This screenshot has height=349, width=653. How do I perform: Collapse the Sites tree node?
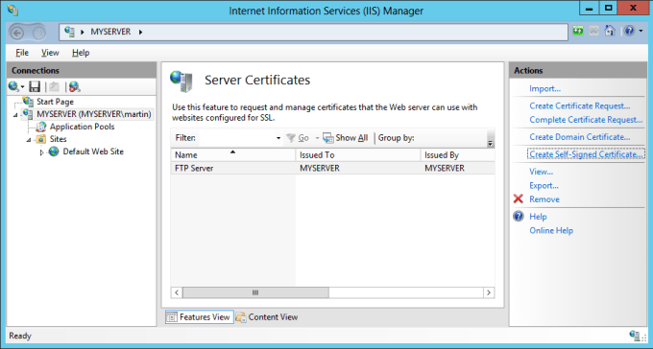(29, 140)
